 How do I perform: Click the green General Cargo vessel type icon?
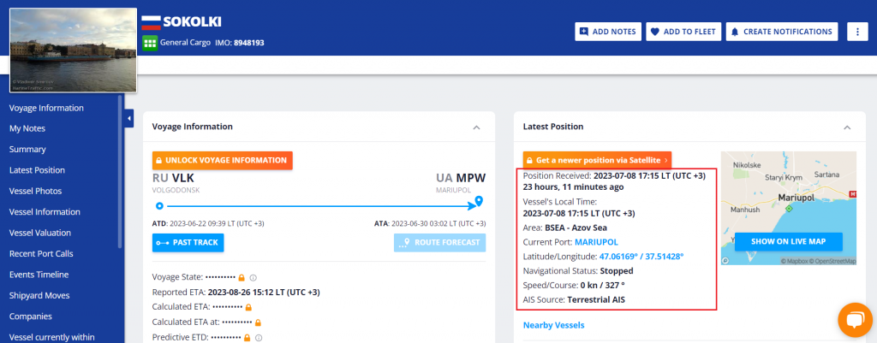(149, 42)
